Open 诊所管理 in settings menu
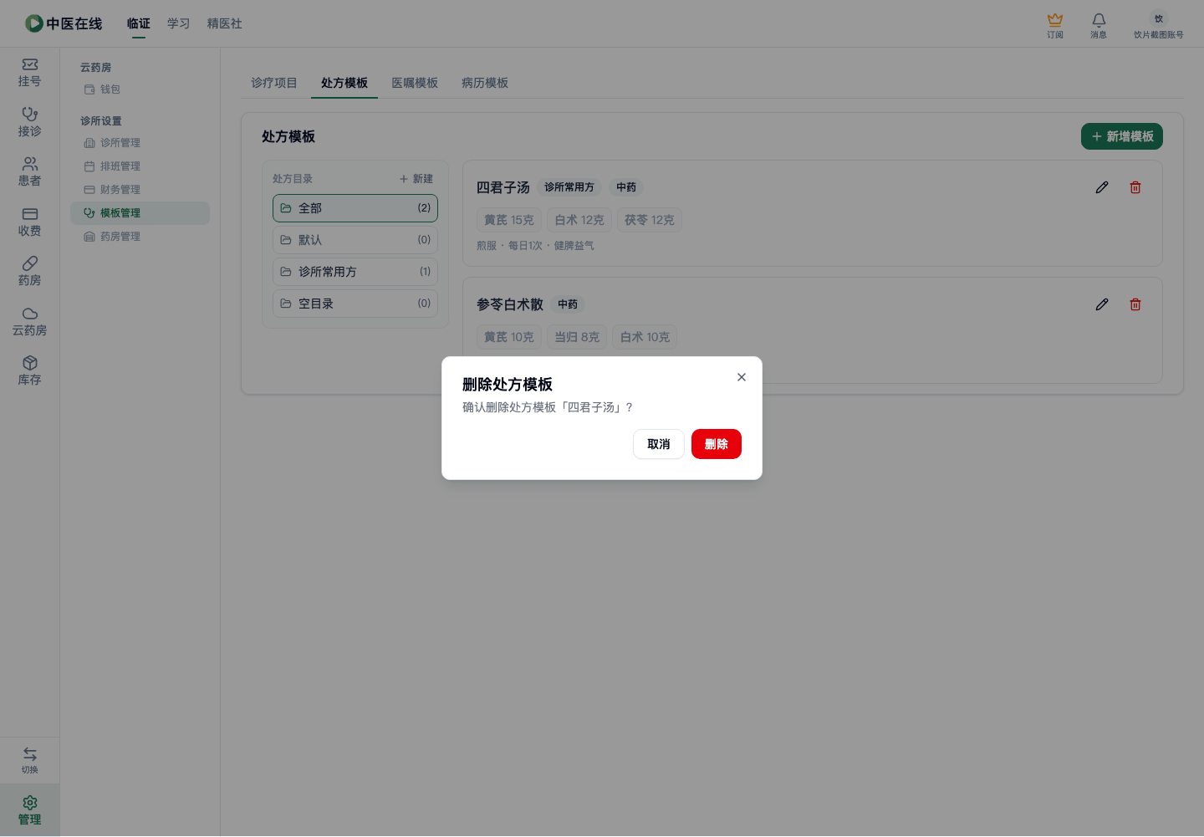This screenshot has height=837, width=1204. coord(140,143)
